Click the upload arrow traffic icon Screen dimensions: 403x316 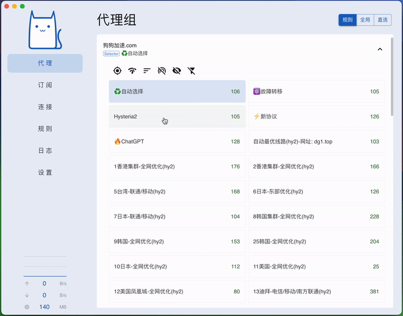pyautogui.click(x=27, y=284)
